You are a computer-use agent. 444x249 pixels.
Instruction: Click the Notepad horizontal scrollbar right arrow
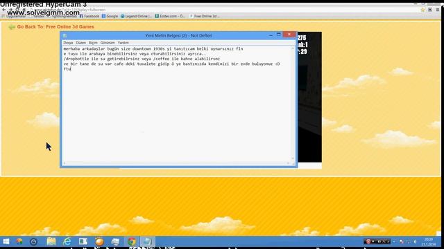[289, 163]
